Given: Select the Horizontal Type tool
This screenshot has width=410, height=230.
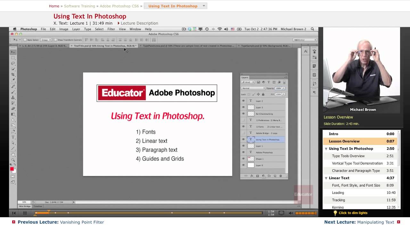Looking at the screenshot, I should point(13,137).
